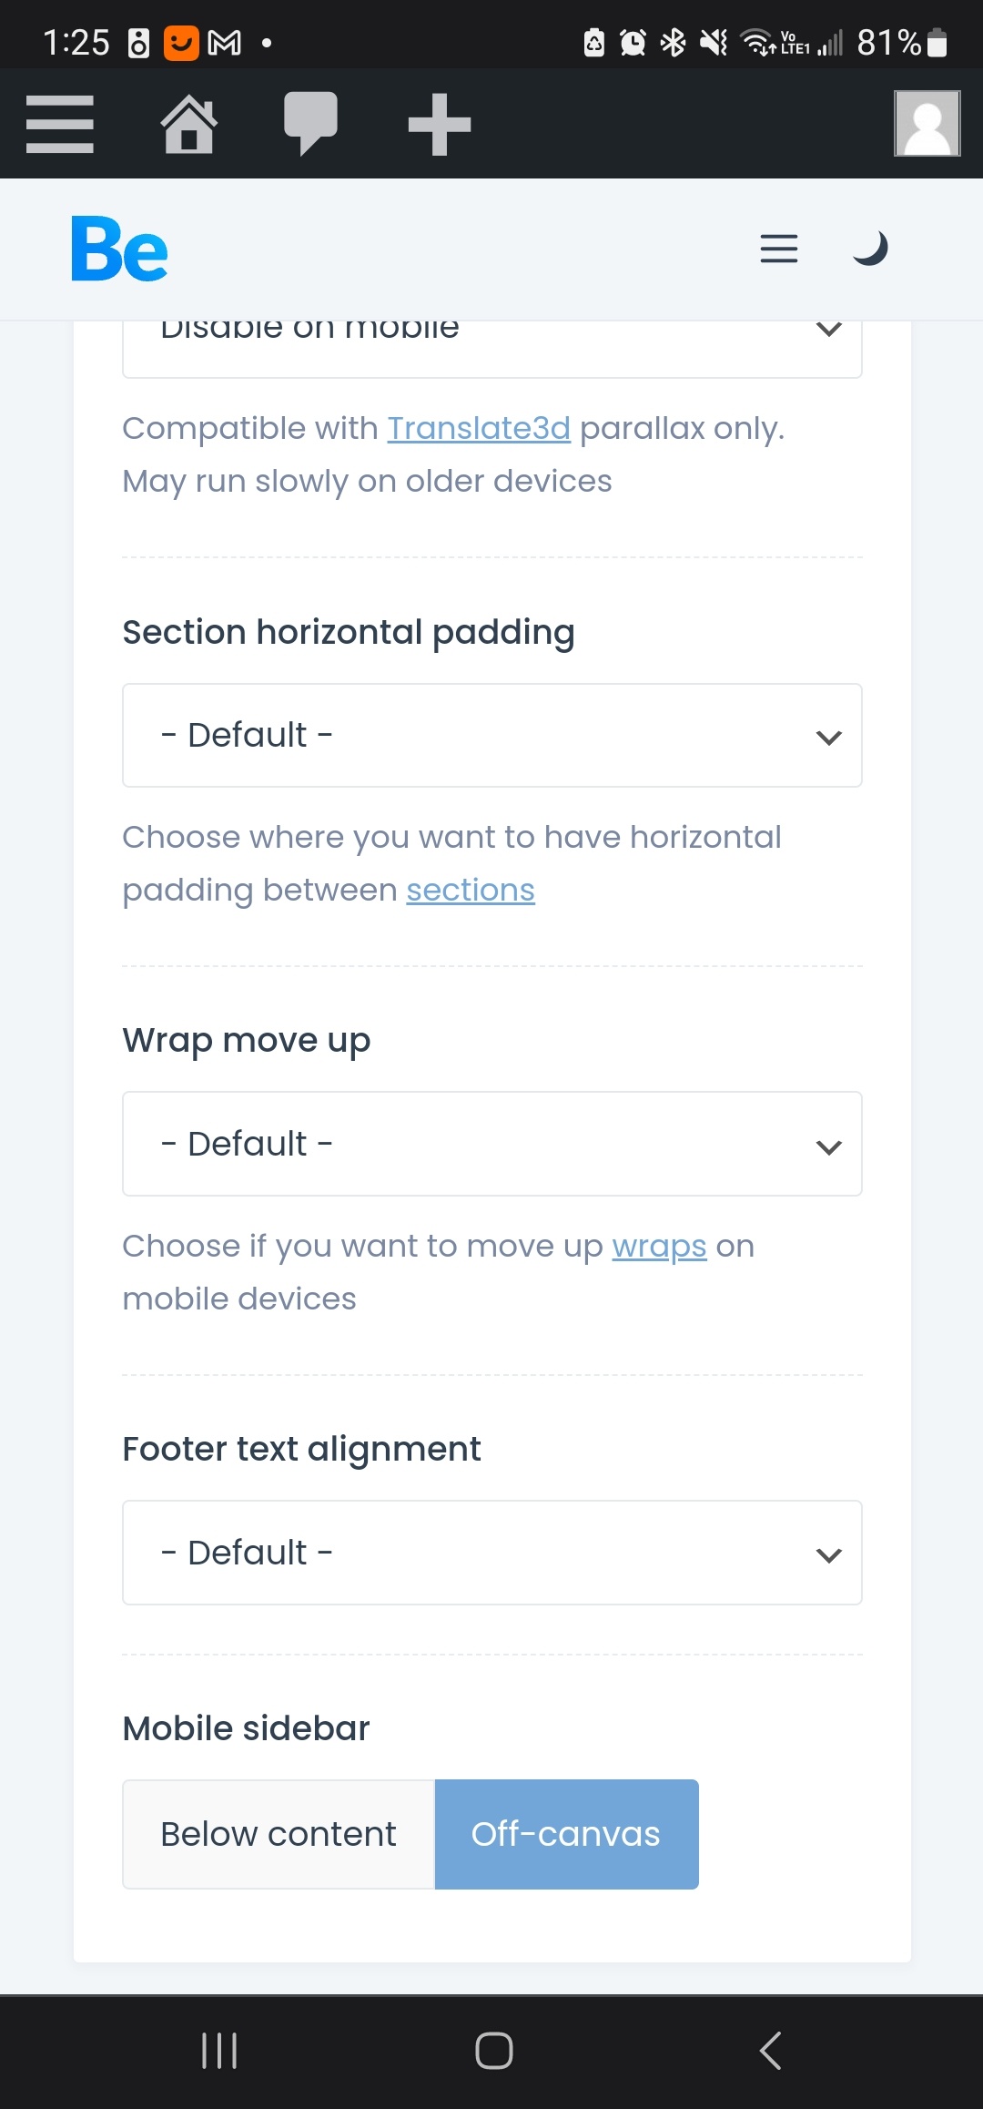Click the plus add-new icon

tap(440, 125)
